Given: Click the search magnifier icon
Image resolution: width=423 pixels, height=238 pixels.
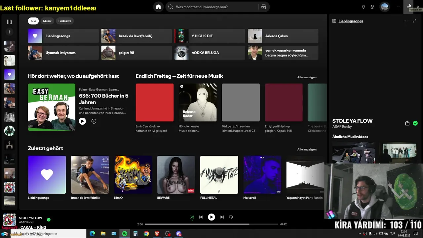Looking at the screenshot, I should tap(171, 7).
